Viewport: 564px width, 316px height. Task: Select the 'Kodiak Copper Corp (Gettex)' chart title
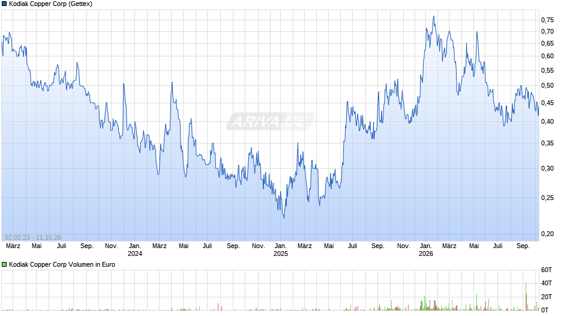click(50, 4)
